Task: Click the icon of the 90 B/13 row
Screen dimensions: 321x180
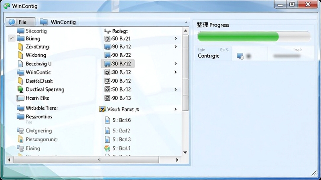Action: [108, 98]
